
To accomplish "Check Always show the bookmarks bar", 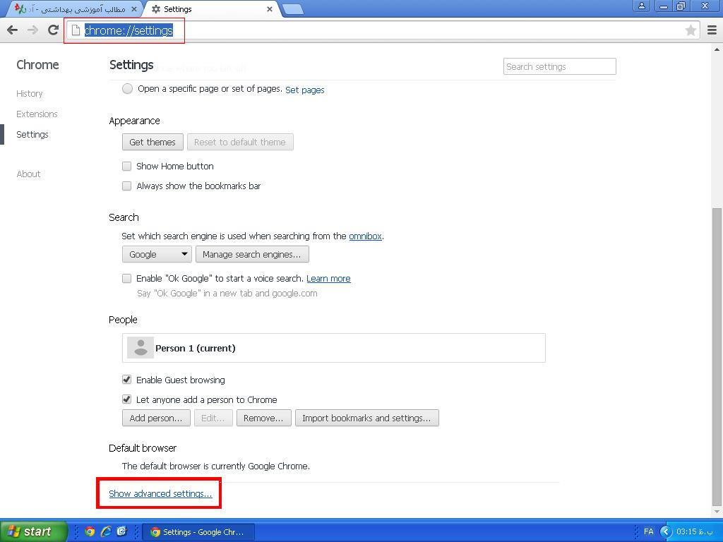I will coord(127,186).
